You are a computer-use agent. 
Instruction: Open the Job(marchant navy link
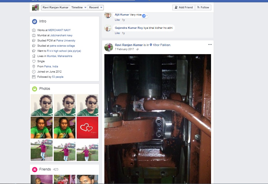pos(61,35)
